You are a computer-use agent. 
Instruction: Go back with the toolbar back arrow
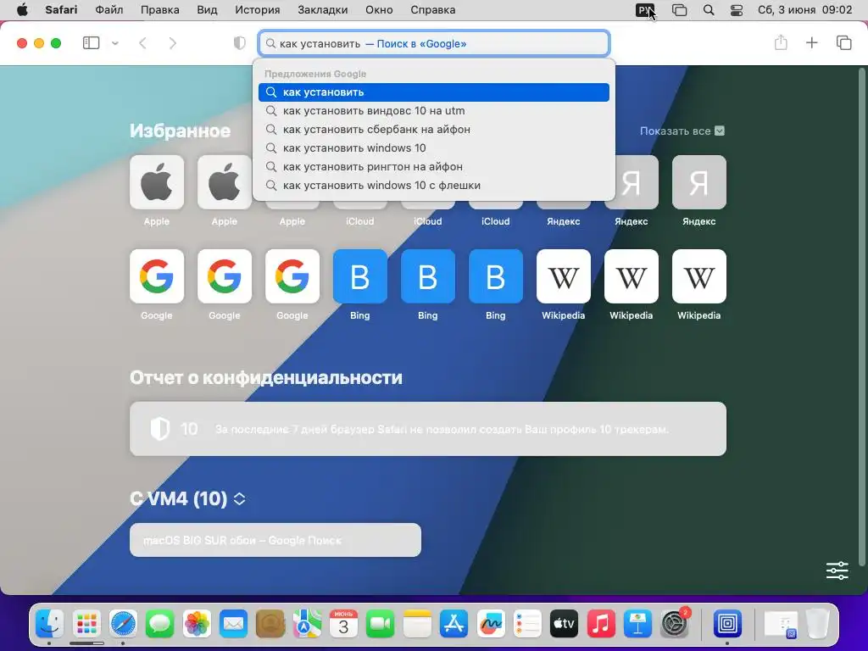pyautogui.click(x=142, y=43)
